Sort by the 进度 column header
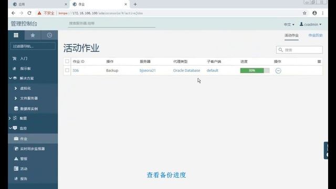The height and width of the screenshot is (189, 336). tap(244, 61)
